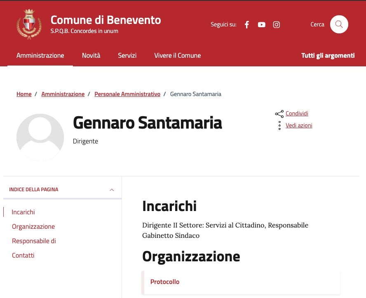Screen dimensions: 366x298
Task: Click the Comune di Benevento crest logo
Action: pos(26,24)
